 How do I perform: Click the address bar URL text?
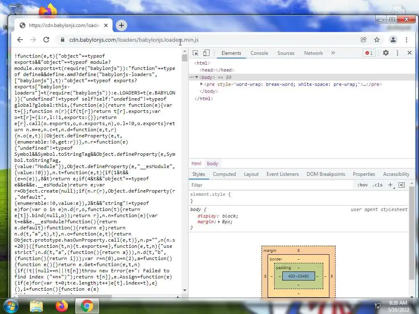point(134,40)
